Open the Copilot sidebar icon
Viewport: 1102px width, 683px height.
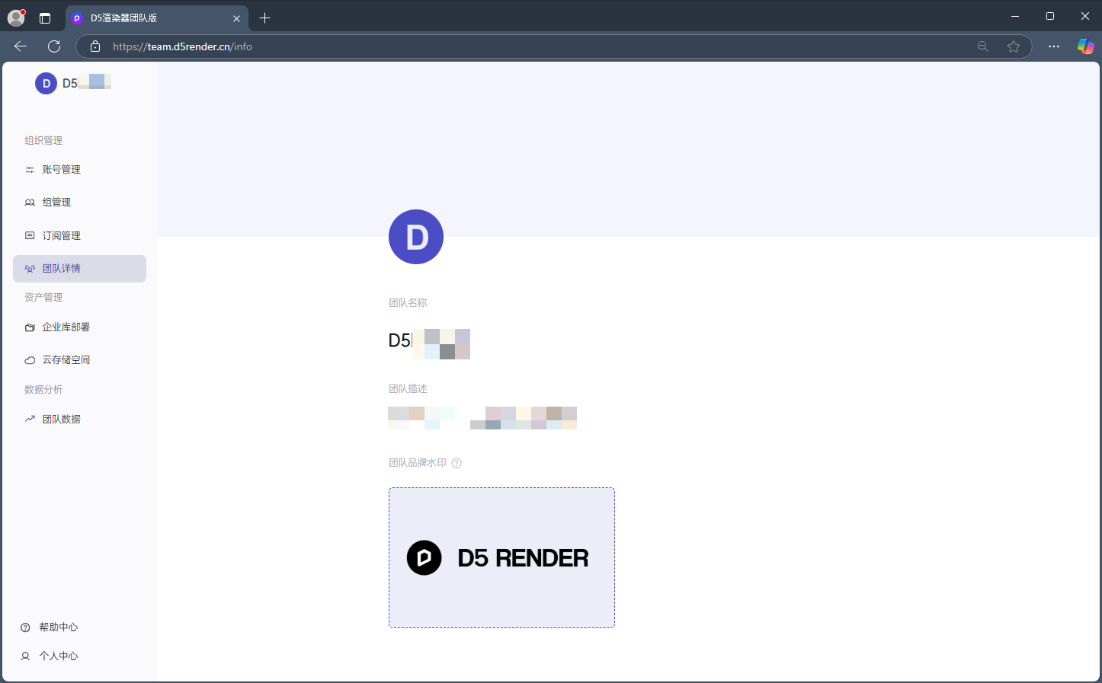[x=1085, y=46]
